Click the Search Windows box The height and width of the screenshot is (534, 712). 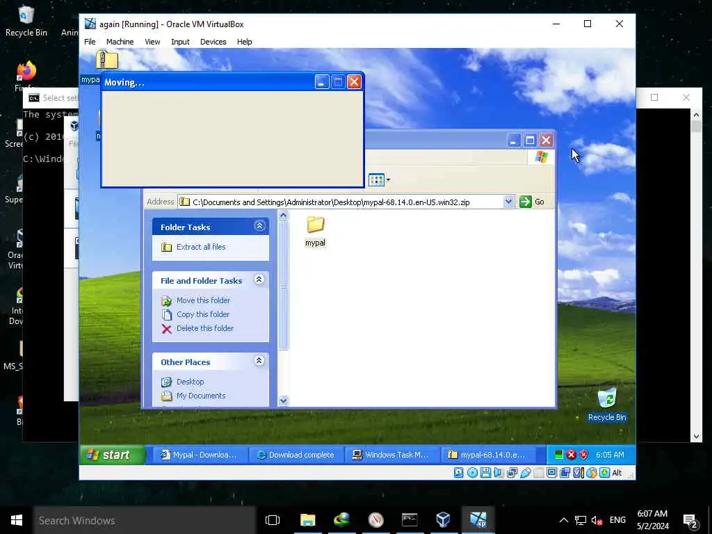click(x=145, y=520)
